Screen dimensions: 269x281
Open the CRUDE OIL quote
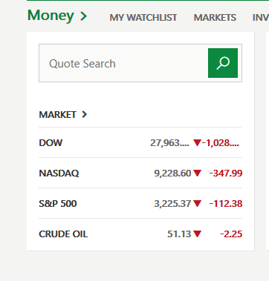click(63, 234)
